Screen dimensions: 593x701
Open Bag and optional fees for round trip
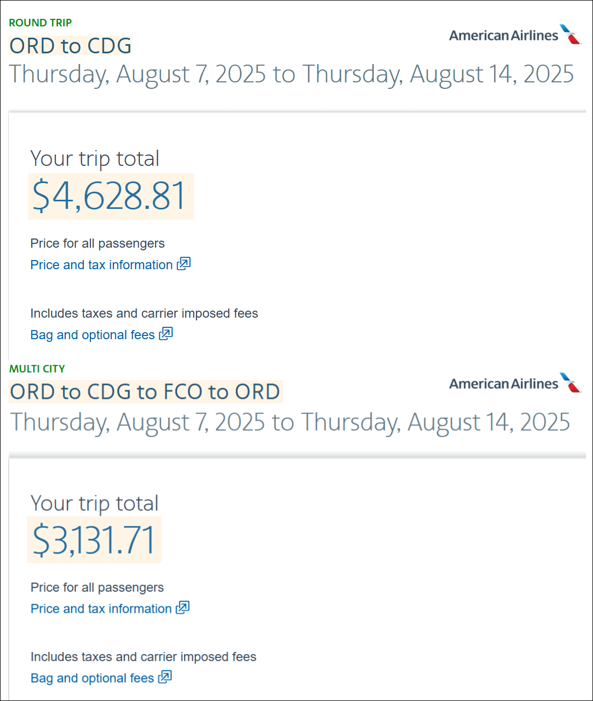tap(93, 335)
